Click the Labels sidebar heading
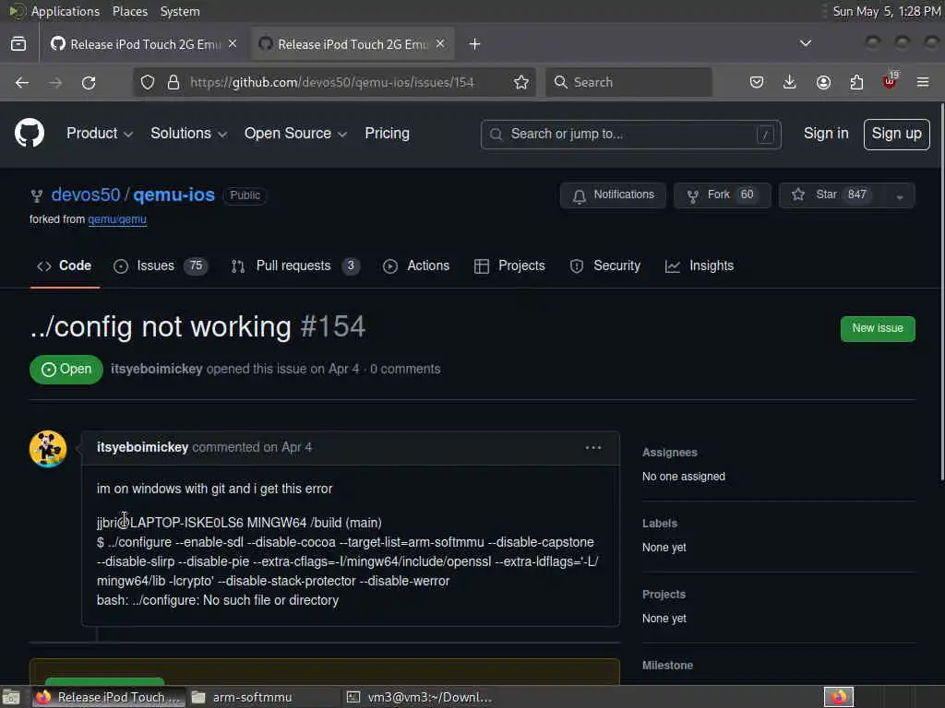This screenshot has height=708, width=945. (660, 524)
